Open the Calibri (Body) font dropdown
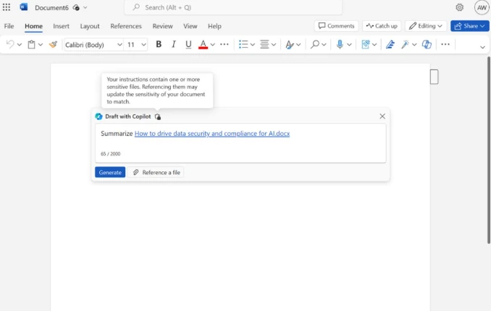Screen dimensions: 491x311 click(x=93, y=45)
